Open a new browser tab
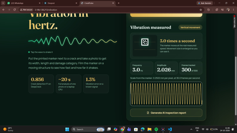The height and width of the screenshot is (133, 237). 119,3
